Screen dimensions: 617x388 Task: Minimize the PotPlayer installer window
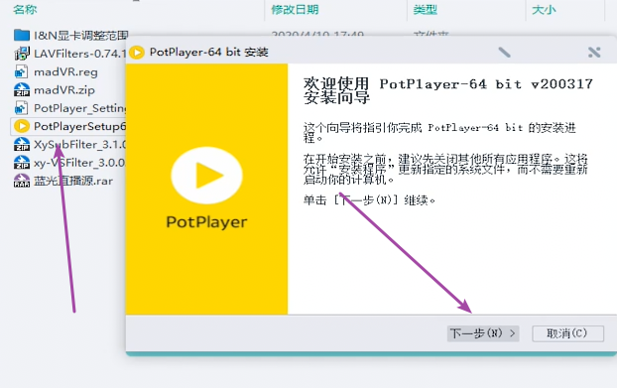tap(504, 52)
